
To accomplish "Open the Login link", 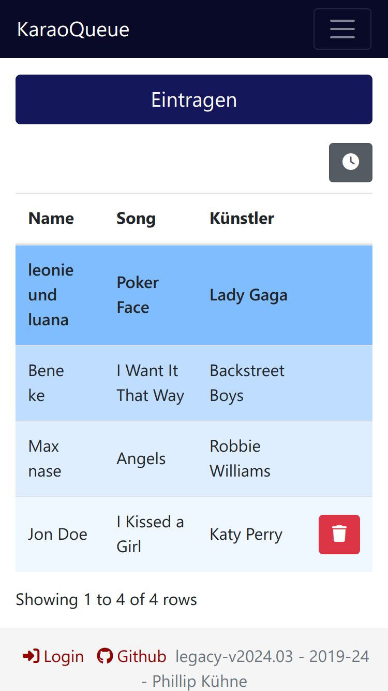I will (53, 656).
